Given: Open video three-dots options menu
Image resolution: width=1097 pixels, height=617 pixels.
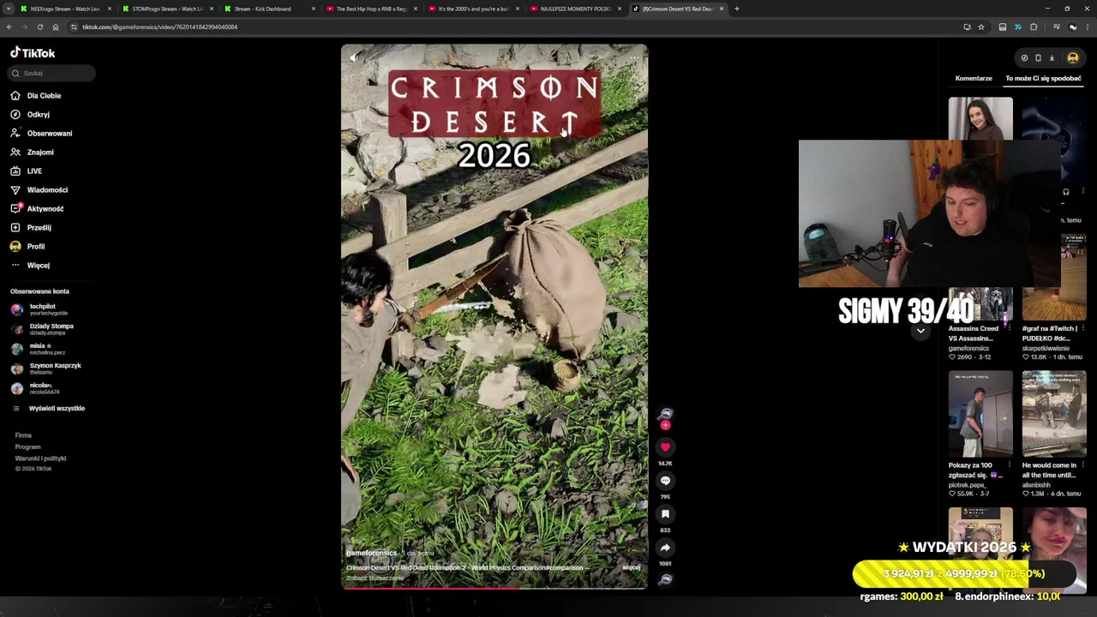Looking at the screenshot, I should tap(633, 58).
